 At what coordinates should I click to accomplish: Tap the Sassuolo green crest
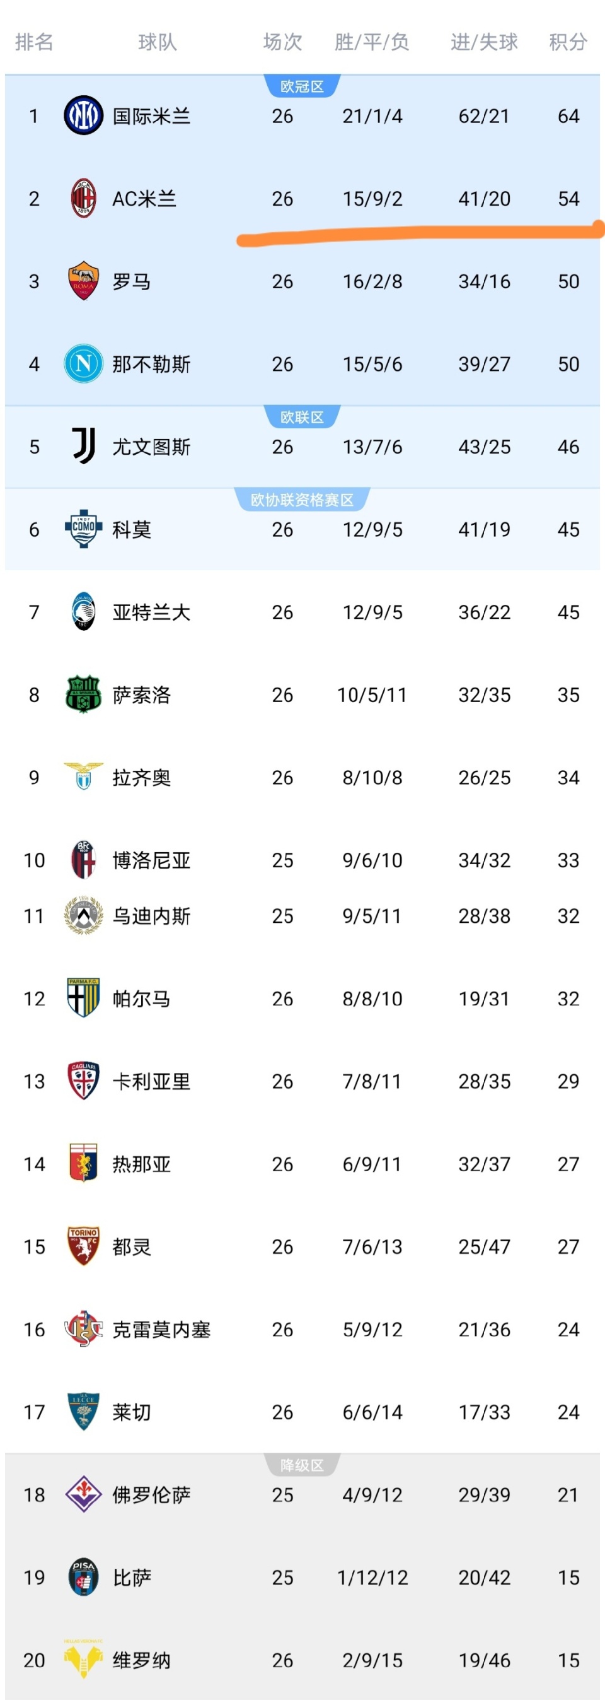(83, 694)
